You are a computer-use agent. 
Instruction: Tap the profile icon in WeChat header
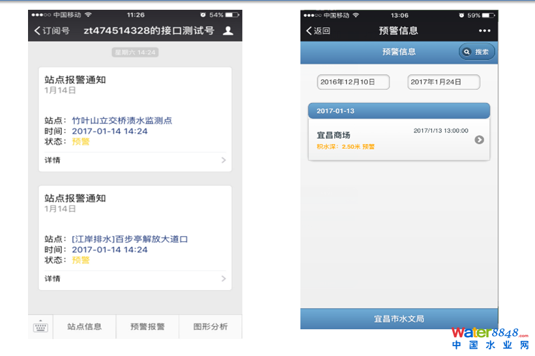coord(227,31)
